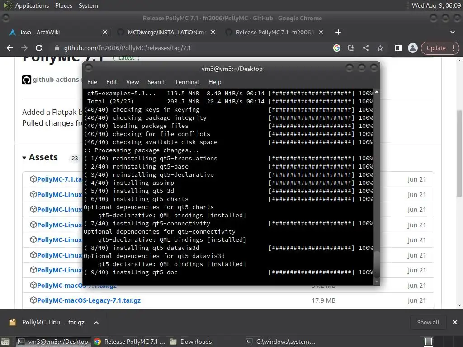This screenshot has height=347, width=463.
Task: Open the Chrome profile avatar
Action: coord(412,48)
